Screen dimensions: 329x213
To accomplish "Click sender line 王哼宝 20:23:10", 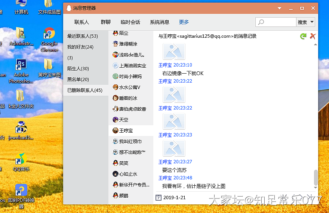I will tap(175, 65).
